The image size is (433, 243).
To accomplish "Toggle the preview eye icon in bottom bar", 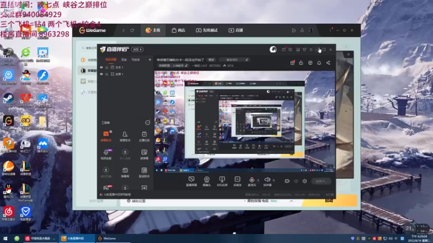I will click(x=296, y=181).
